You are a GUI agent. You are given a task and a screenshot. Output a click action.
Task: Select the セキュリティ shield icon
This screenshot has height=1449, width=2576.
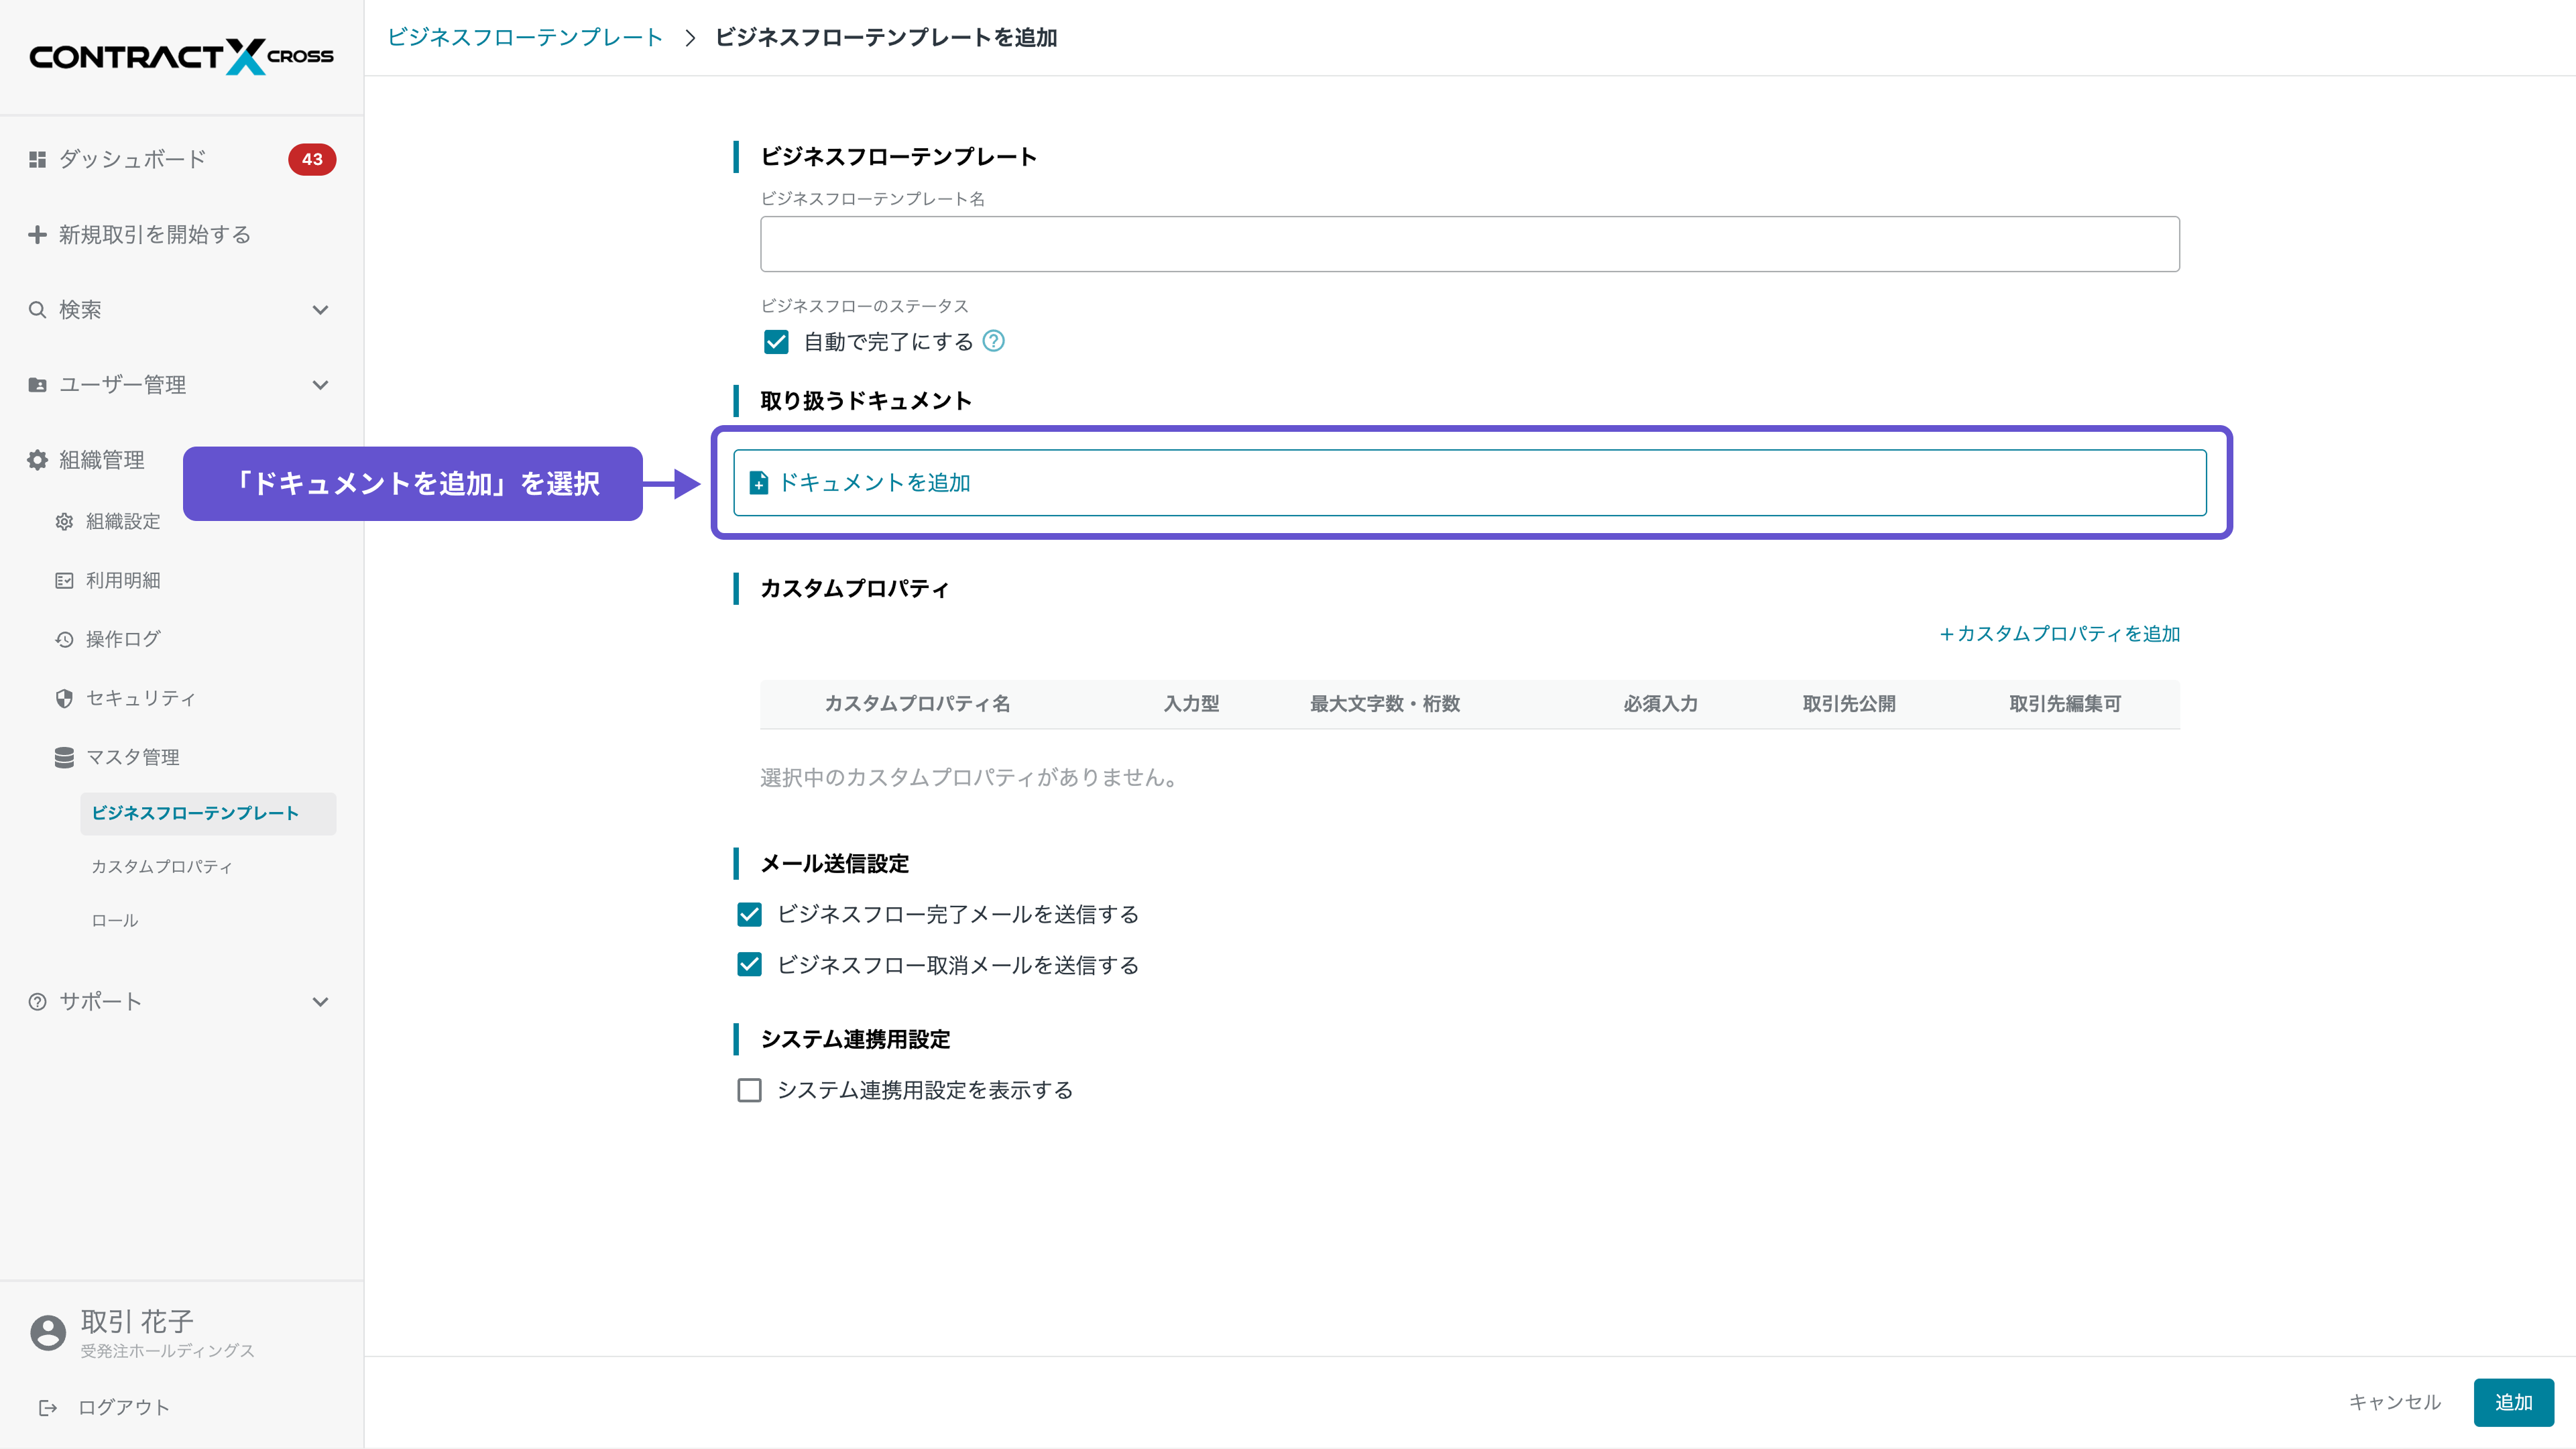64,698
